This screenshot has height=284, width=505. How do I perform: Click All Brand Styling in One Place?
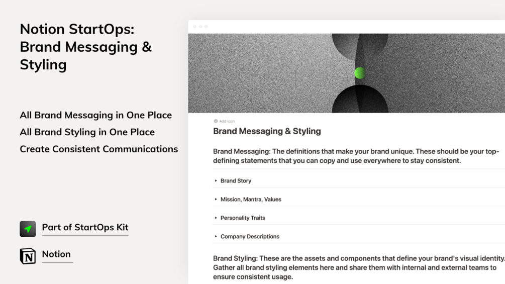[87, 132]
